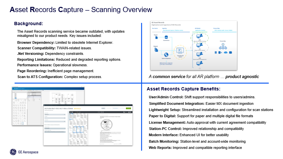Select the System Integrations circular icon
Image resolution: width=283 pixels, height=159 pixels.
(166, 55)
